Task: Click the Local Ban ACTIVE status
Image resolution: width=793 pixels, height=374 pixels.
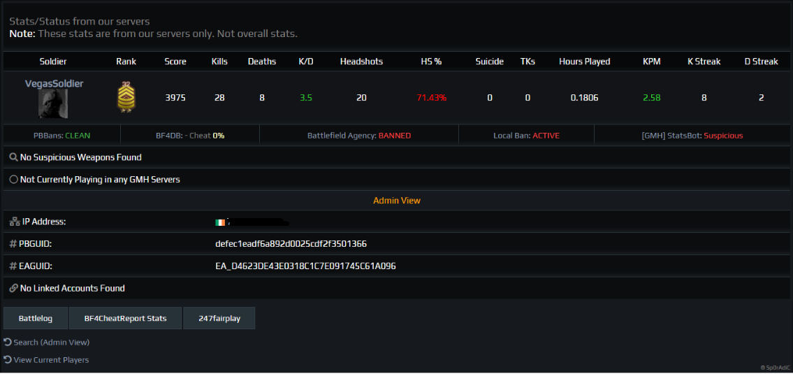Action: coord(527,136)
